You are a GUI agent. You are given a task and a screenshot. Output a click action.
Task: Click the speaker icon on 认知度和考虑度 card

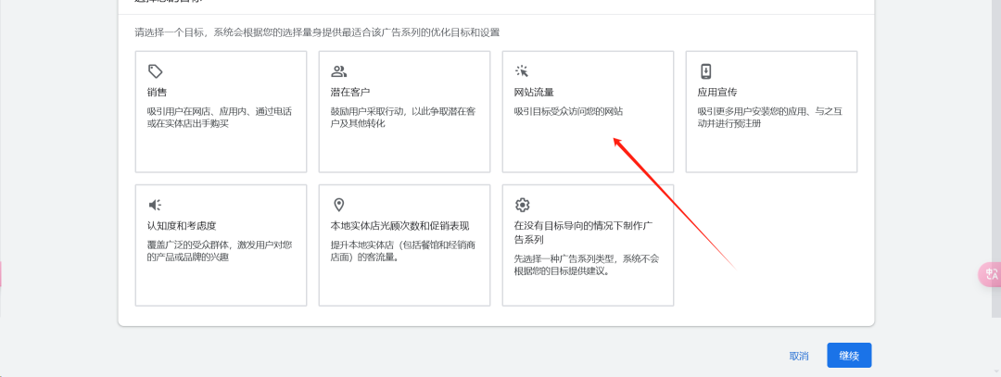click(x=155, y=205)
